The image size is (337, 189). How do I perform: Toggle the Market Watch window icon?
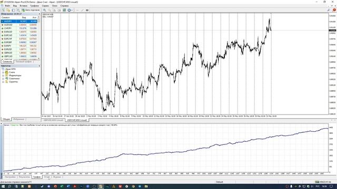(13, 10)
